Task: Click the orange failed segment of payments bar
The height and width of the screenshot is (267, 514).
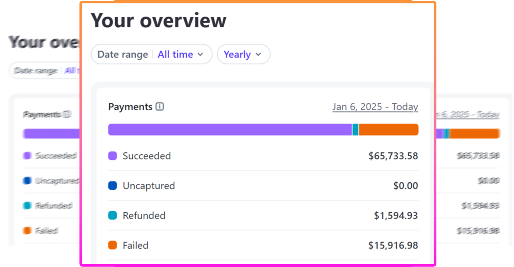Action: click(389, 130)
